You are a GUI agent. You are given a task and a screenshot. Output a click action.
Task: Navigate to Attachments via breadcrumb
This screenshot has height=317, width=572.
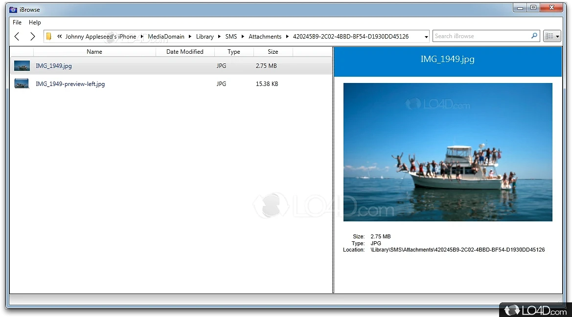(265, 36)
